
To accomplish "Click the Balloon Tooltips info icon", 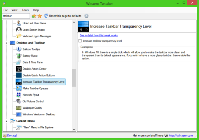I will [19, 49].
